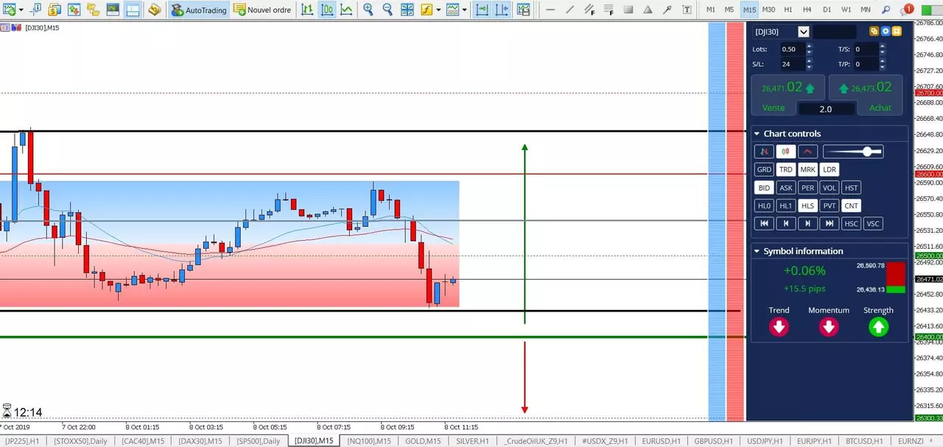Collapse the Symbol information section
This screenshot has height=447, width=943.
click(x=757, y=251)
